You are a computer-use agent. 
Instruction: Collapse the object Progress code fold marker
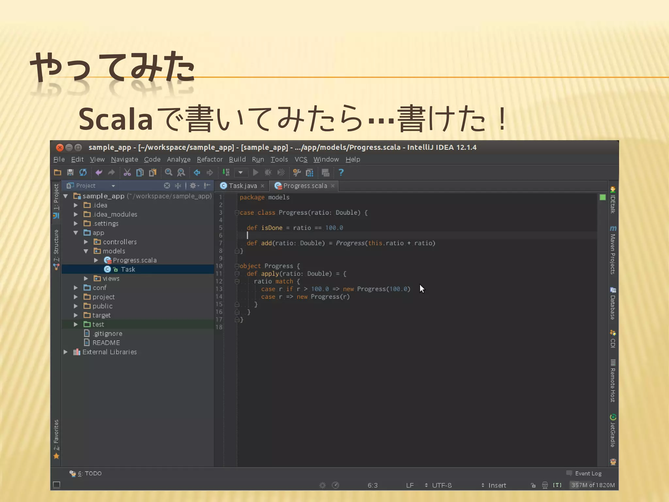click(237, 266)
